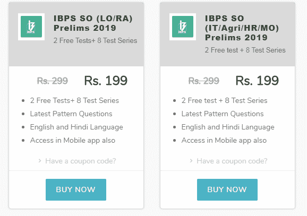Click 'English and Hindi Language' on right card
The height and width of the screenshot is (216, 307).
228,127
